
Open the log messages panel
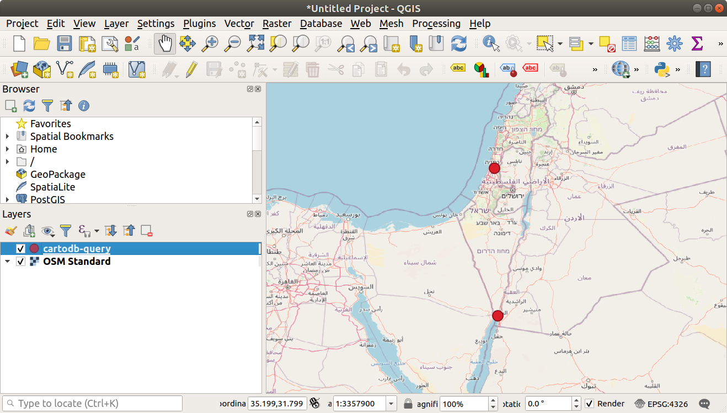coord(704,403)
